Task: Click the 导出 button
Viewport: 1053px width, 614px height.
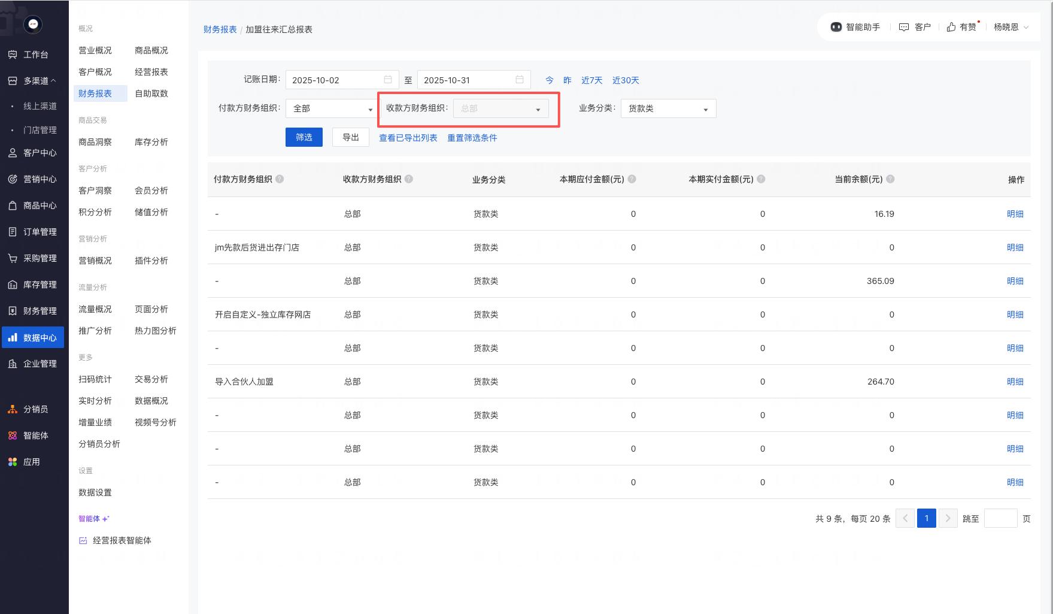Action: click(351, 137)
